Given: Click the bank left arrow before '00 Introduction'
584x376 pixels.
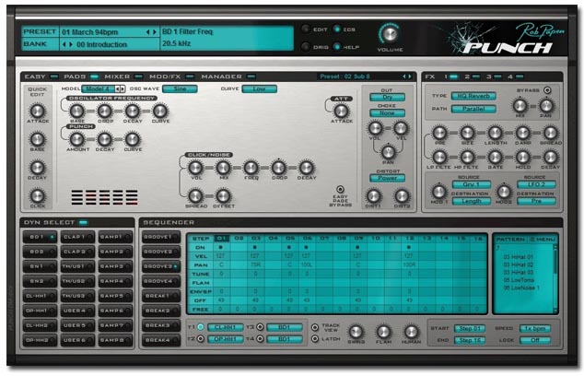Looking at the screenshot, I should pyautogui.click(x=64, y=44).
